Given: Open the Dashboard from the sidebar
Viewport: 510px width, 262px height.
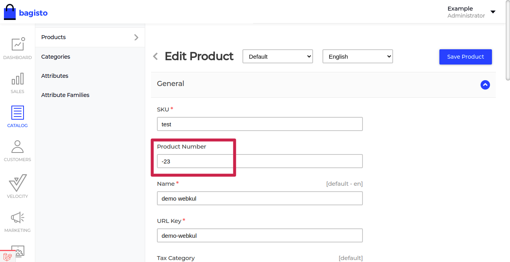Looking at the screenshot, I should [x=17, y=47].
